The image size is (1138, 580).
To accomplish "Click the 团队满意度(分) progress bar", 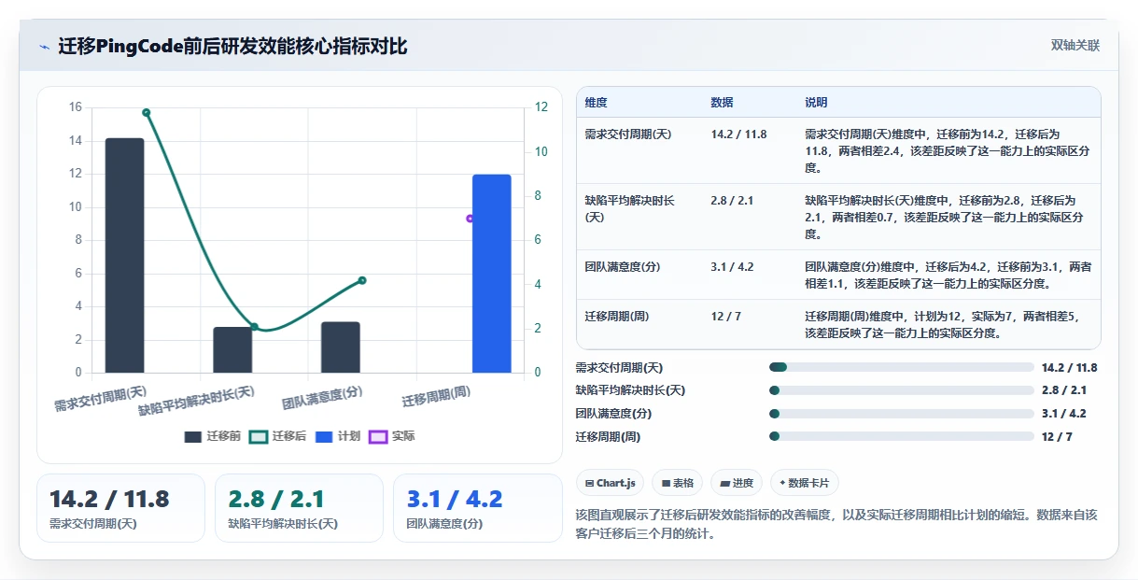I will pos(902,414).
